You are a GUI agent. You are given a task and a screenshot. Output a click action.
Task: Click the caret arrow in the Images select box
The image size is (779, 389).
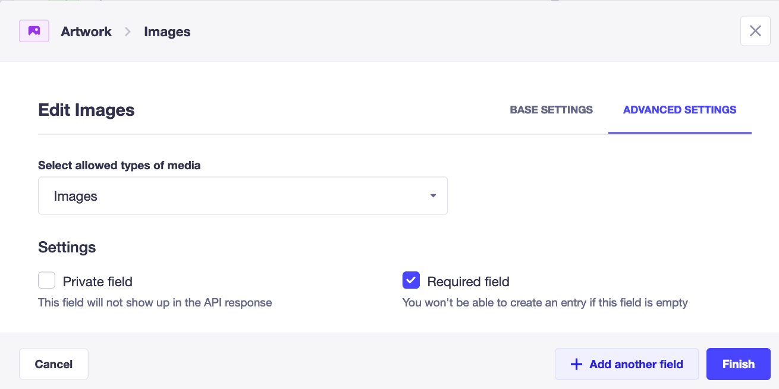433,196
